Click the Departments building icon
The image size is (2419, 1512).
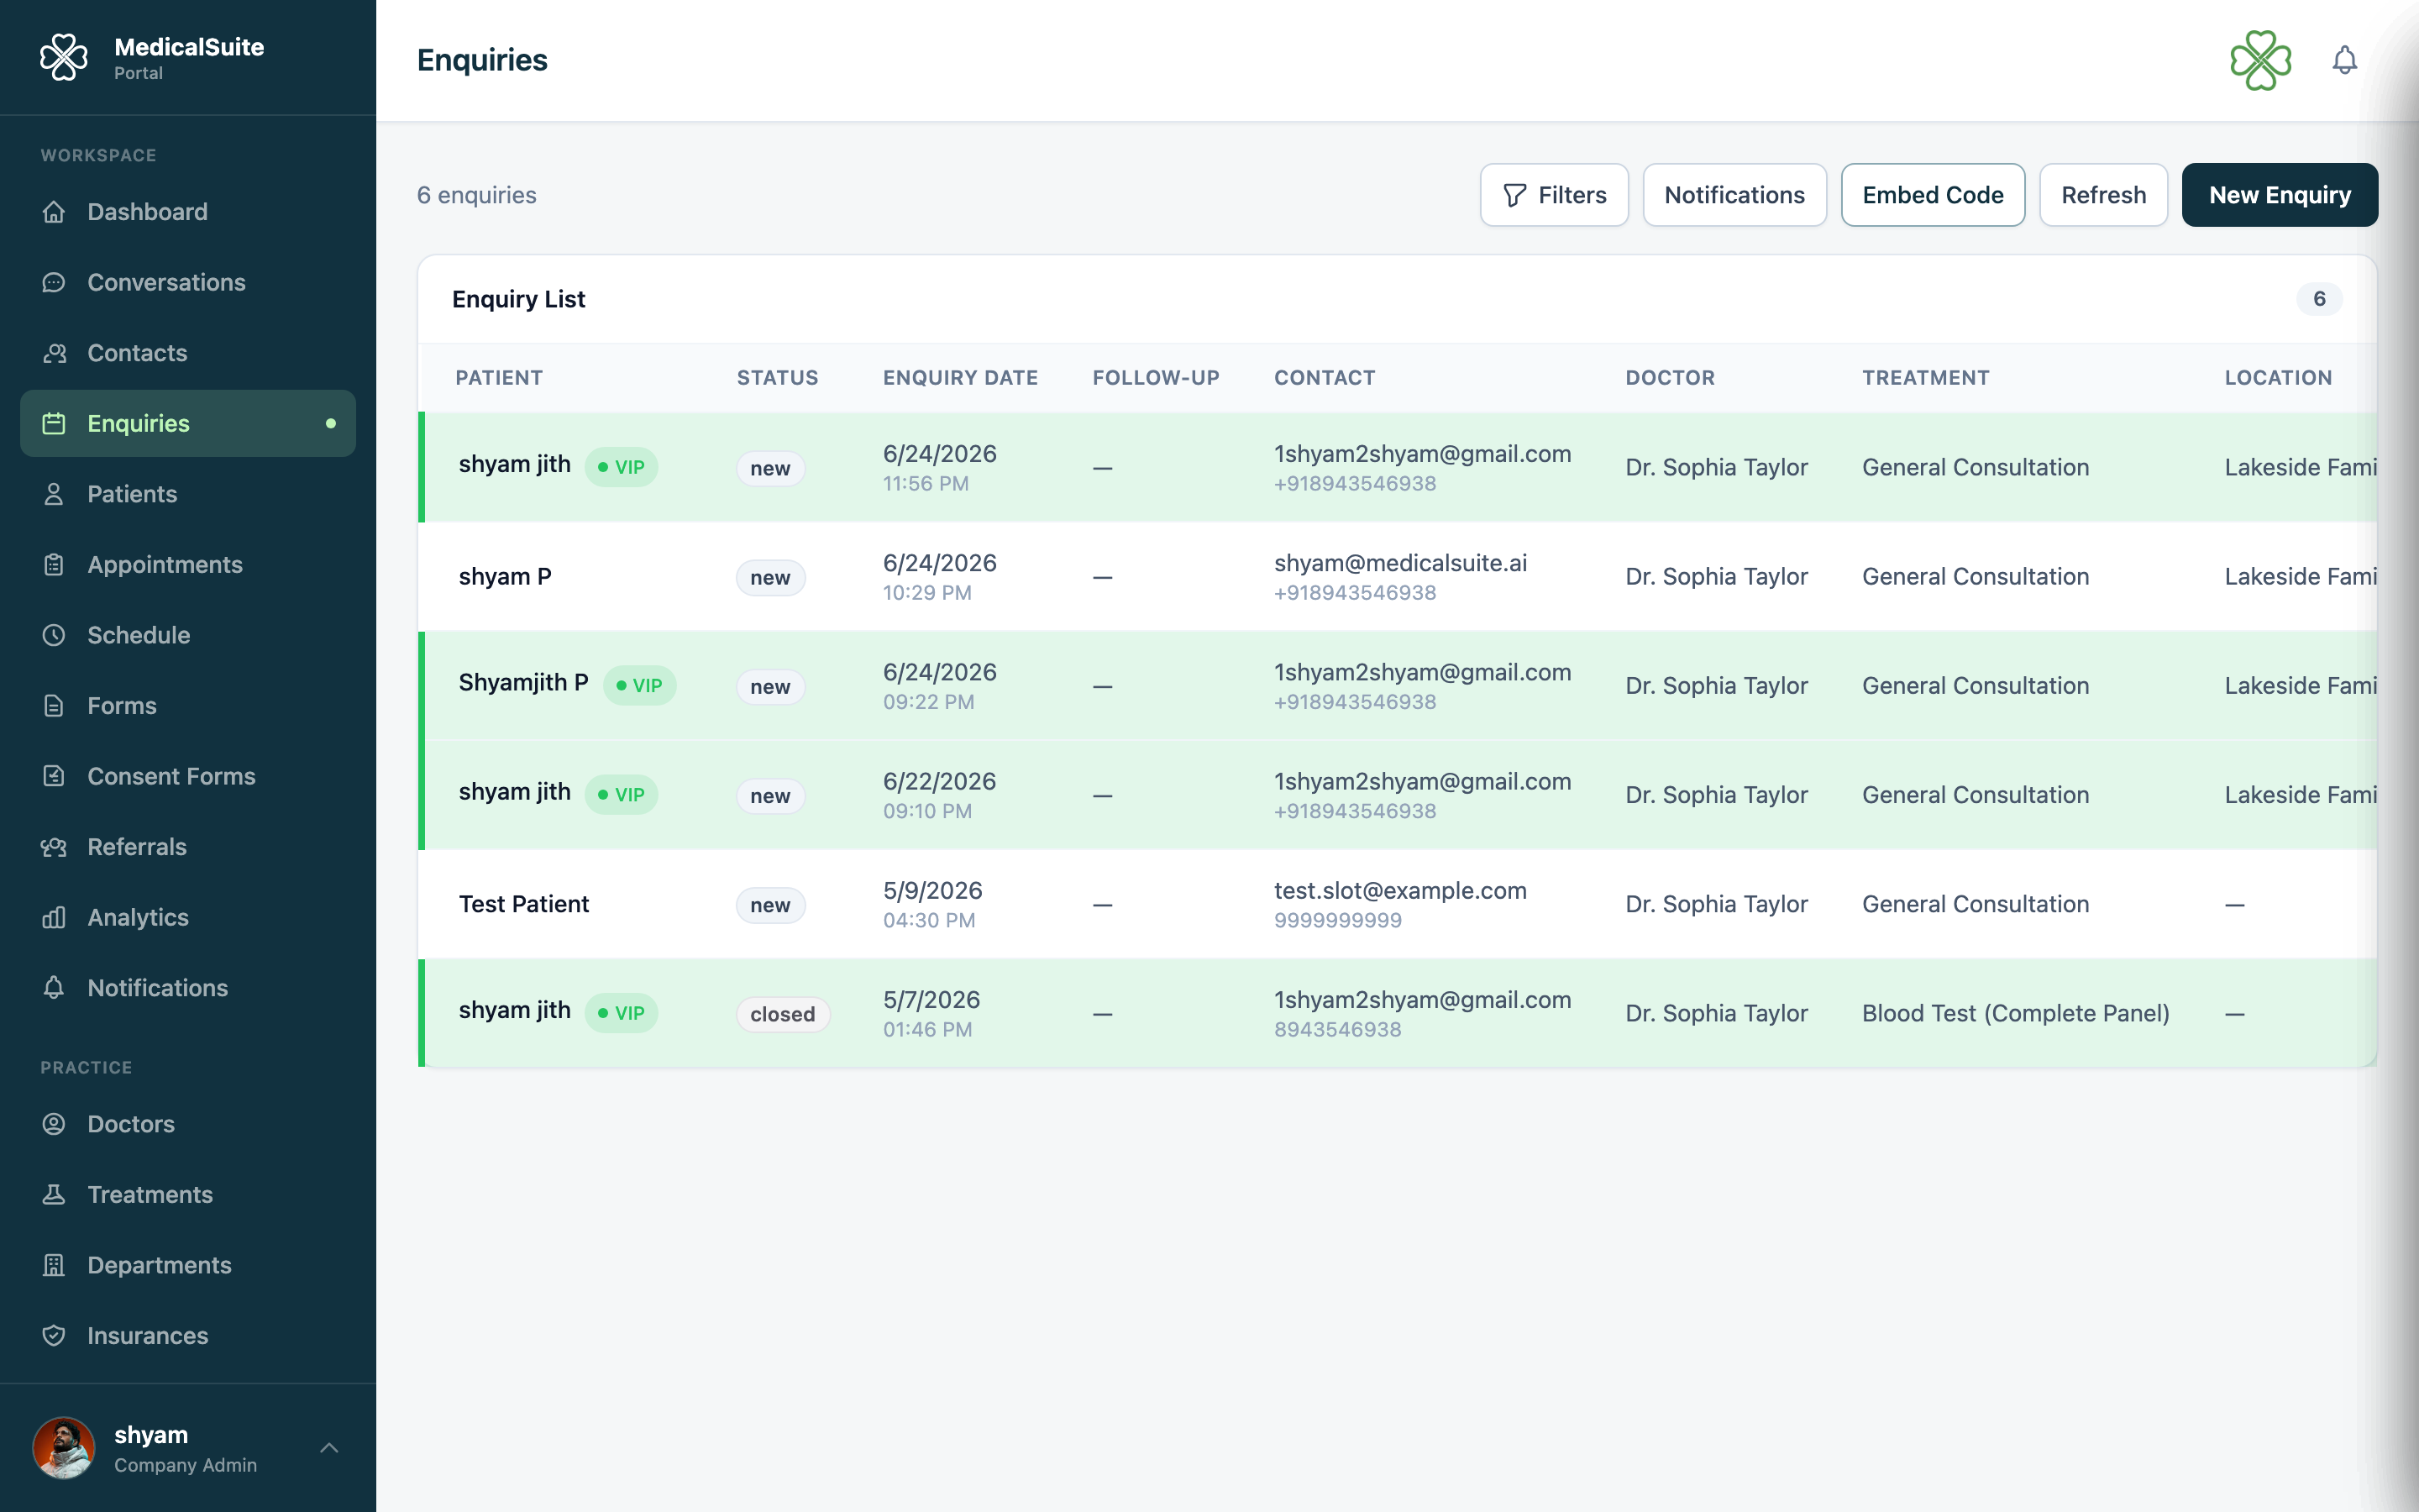(x=54, y=1265)
